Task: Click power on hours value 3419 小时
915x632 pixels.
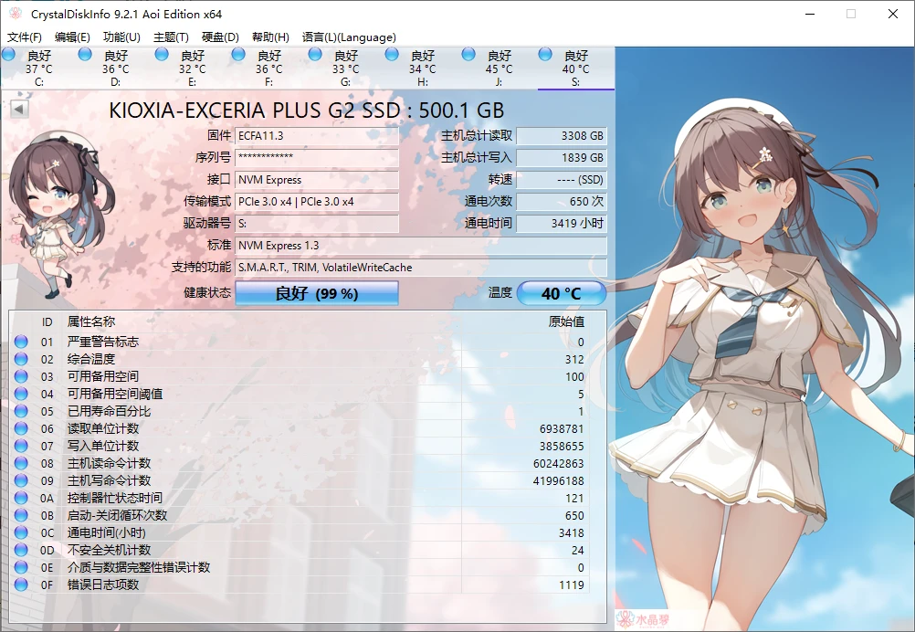Action: coord(562,224)
